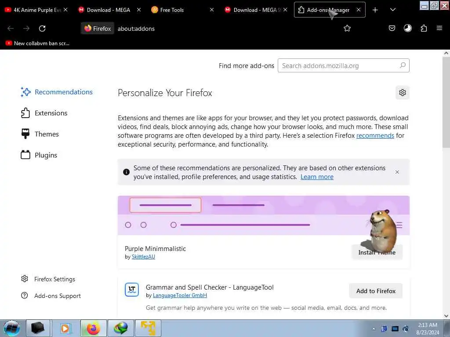450x337 pixels.
Task: Open the yellow puzzle taskbar icon
Action: (x=148, y=328)
